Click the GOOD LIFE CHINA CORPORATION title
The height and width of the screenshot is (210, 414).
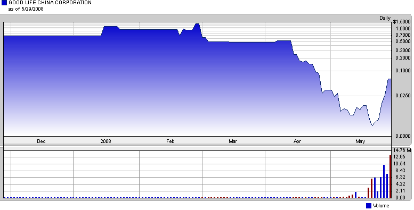click(x=50, y=3)
